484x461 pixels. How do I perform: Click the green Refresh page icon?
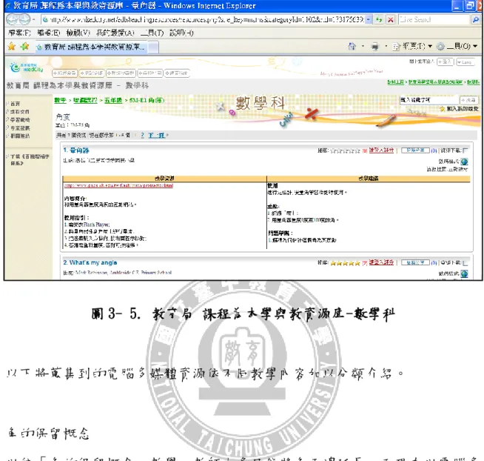pyautogui.click(x=379, y=19)
